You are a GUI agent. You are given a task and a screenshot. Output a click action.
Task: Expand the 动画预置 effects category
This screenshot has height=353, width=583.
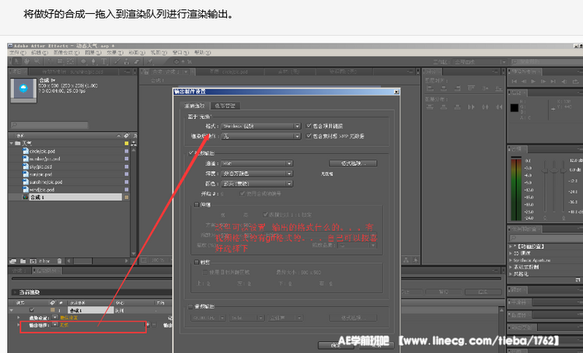click(x=511, y=246)
